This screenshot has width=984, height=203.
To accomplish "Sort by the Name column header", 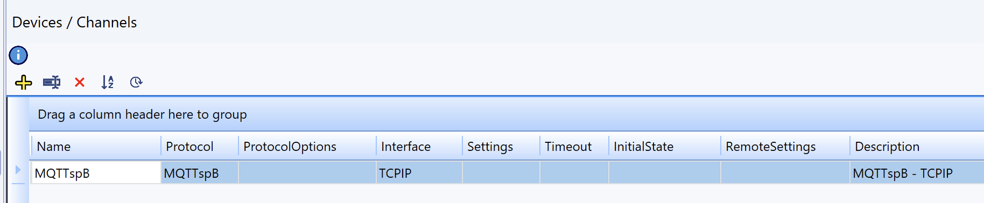I will [96, 146].
